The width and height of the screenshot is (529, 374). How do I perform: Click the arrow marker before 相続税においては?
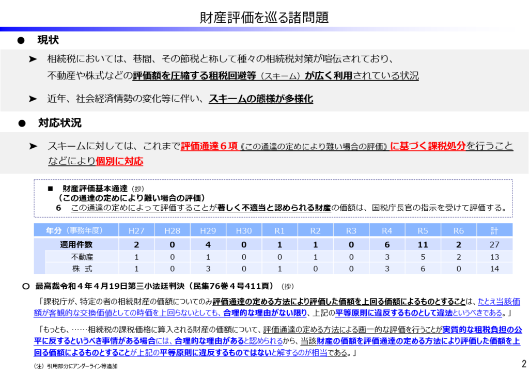tap(33, 59)
